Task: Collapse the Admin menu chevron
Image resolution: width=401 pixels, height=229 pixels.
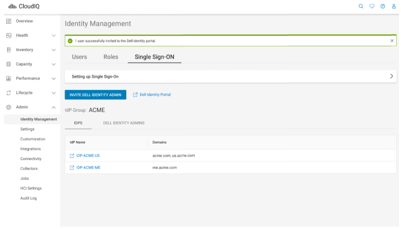Action: [x=53, y=107]
